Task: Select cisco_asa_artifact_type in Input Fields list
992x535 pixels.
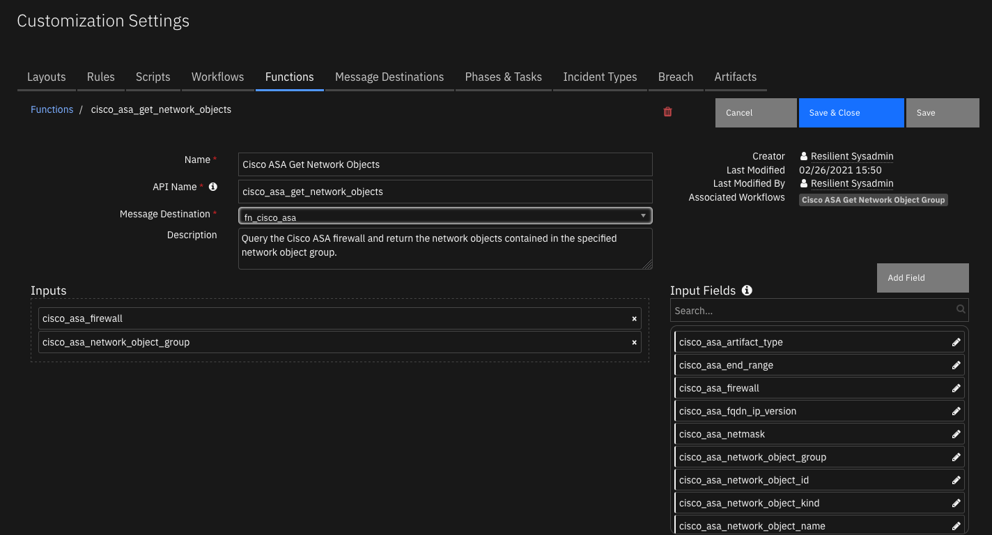Action: tap(819, 342)
